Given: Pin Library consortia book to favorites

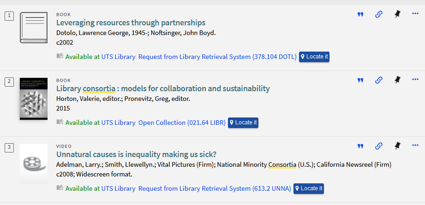Looking at the screenshot, I should [397, 80].
